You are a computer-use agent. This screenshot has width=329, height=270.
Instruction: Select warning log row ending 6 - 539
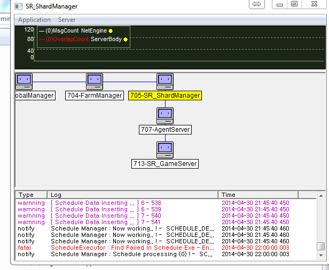(166, 209)
